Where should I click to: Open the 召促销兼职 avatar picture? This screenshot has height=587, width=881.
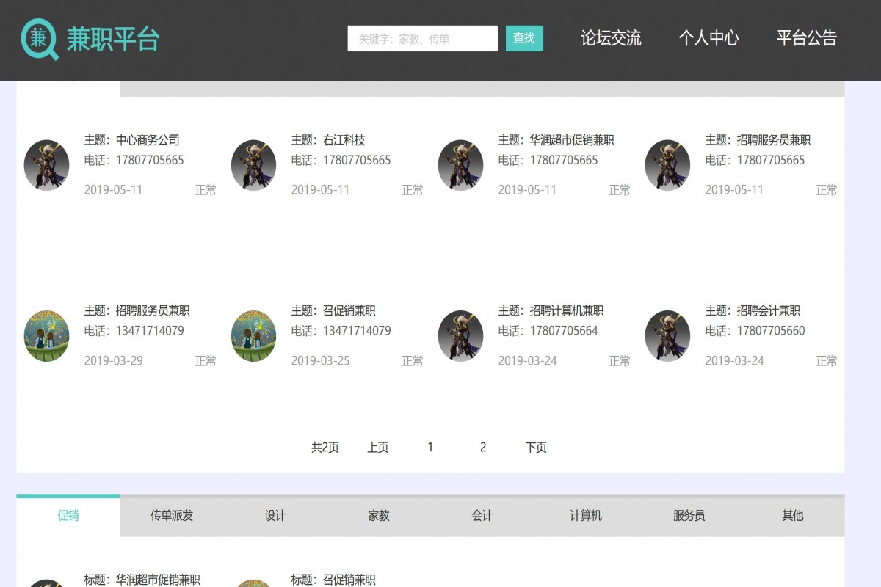click(x=253, y=335)
